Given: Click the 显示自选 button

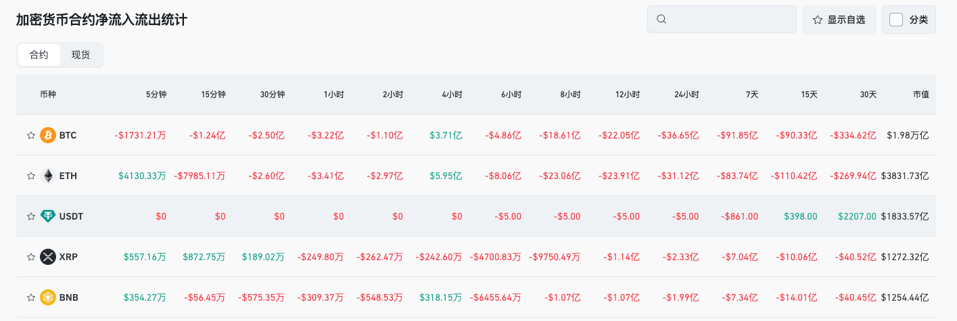Looking at the screenshot, I should coord(839,20).
